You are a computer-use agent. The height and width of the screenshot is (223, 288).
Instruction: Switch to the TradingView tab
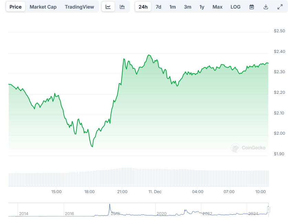(x=79, y=7)
